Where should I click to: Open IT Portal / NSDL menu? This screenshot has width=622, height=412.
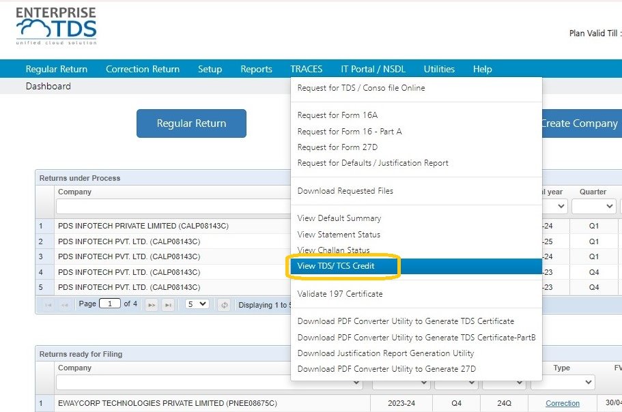pyautogui.click(x=373, y=69)
